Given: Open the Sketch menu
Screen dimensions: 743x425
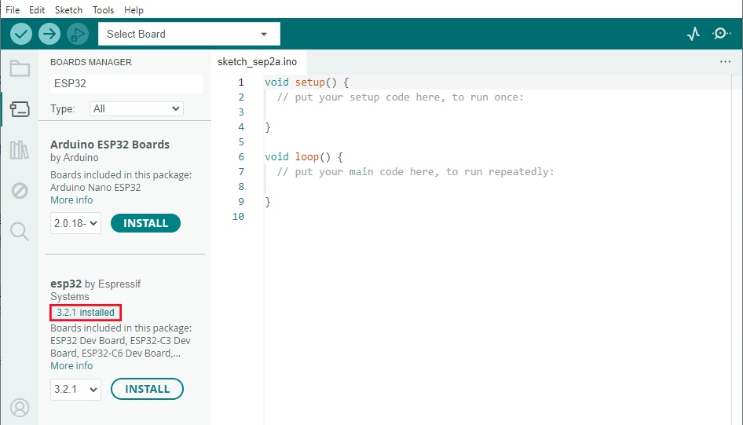Looking at the screenshot, I should coord(68,10).
